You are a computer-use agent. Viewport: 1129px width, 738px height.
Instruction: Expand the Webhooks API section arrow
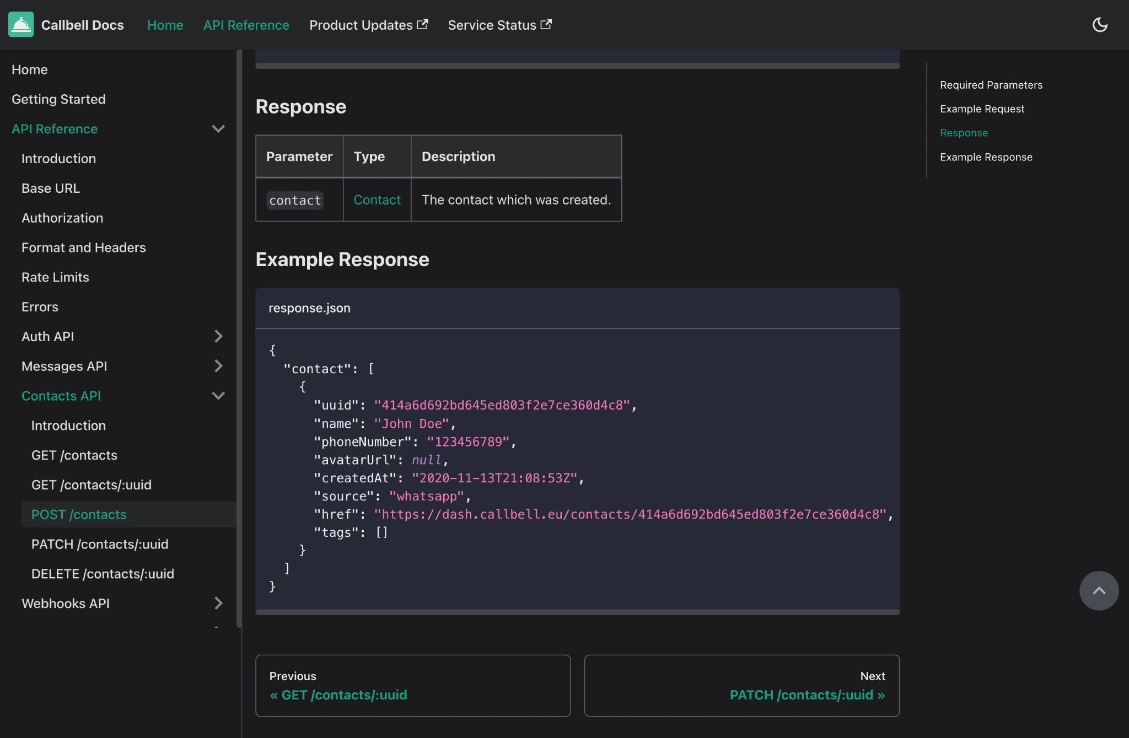217,603
